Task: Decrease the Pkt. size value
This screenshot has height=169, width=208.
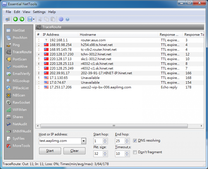Action: [105, 155]
